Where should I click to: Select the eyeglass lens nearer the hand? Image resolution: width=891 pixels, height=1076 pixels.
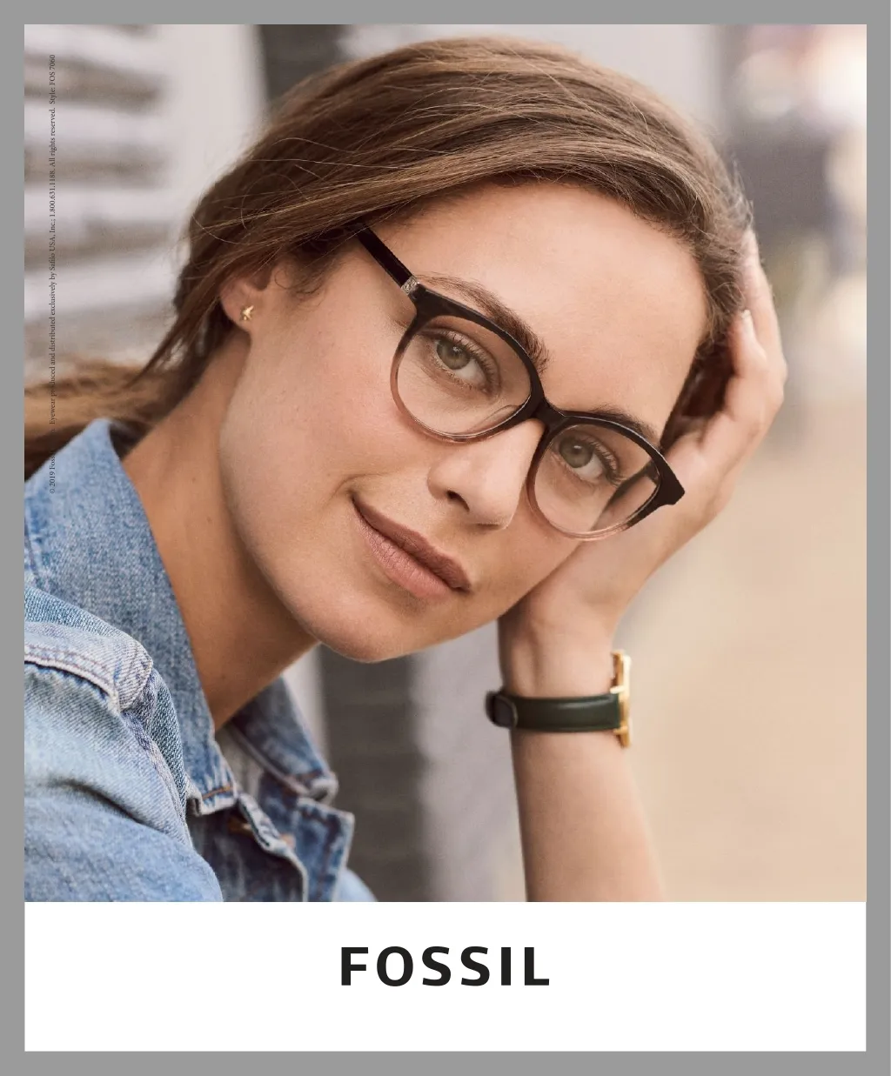pyautogui.click(x=600, y=474)
